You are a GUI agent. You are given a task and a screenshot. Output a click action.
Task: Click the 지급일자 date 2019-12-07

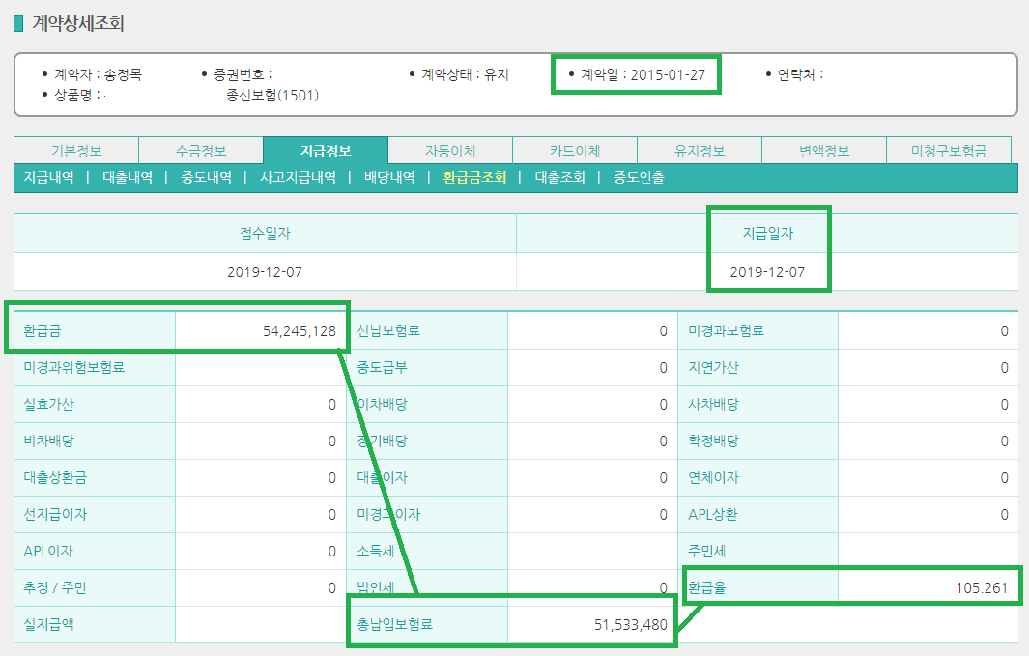pos(767,272)
